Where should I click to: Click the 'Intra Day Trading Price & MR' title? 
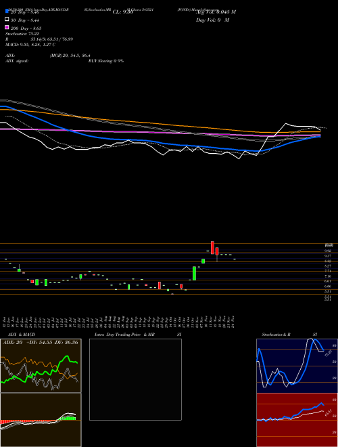tap(124, 335)
